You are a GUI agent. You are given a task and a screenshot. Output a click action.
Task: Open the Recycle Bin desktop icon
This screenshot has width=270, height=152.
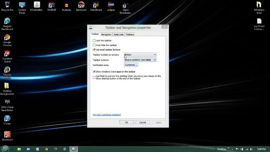pyautogui.click(x=7, y=6)
